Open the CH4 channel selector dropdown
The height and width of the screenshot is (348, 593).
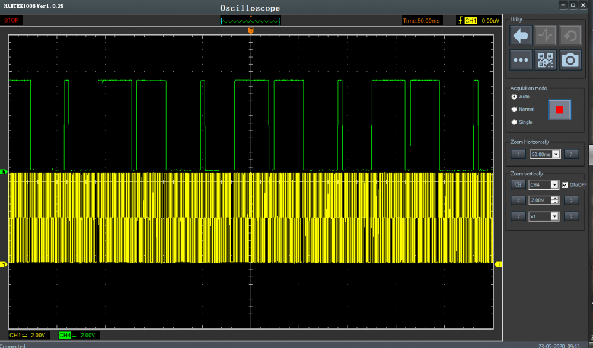(554, 184)
